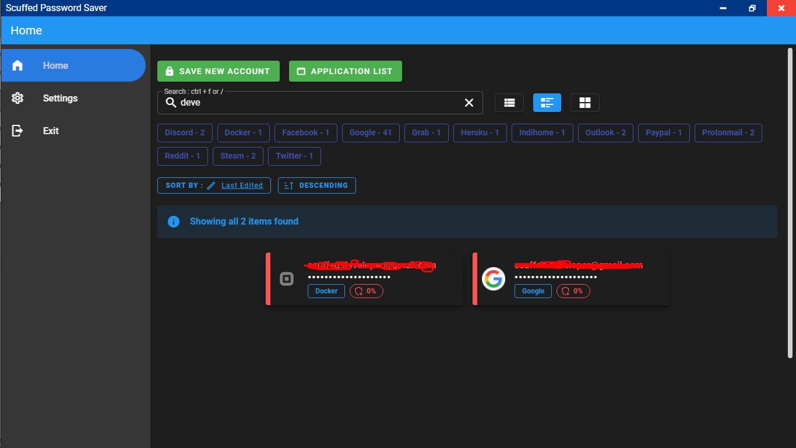Click masked password on Docker card
This screenshot has width=796, height=448.
(349, 278)
